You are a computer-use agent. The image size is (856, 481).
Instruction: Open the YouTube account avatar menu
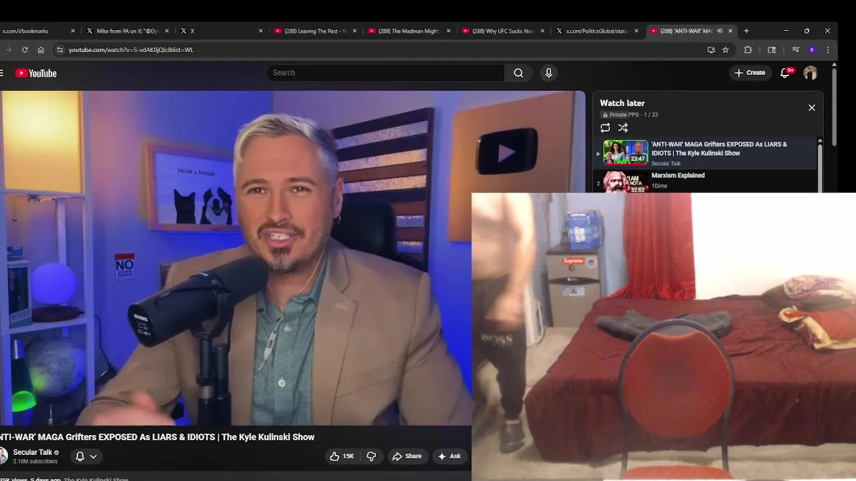pos(810,73)
